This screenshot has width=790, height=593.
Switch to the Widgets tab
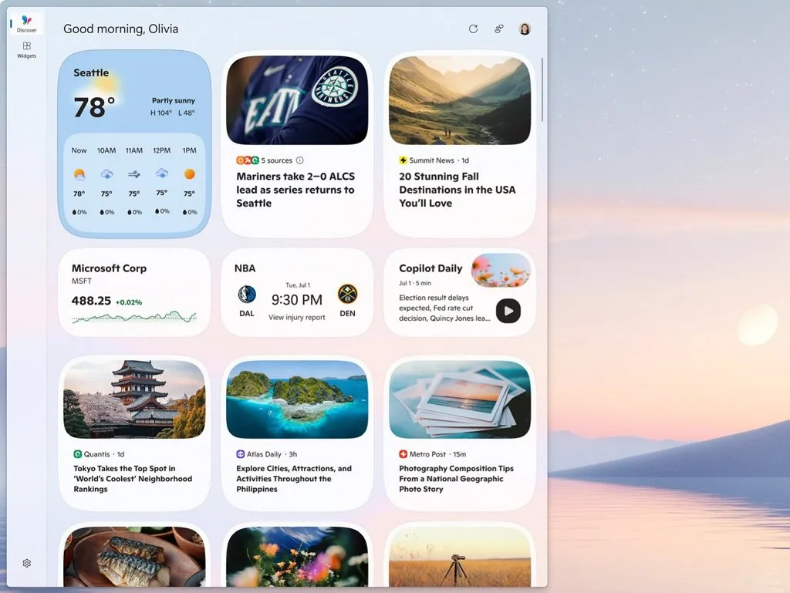tap(27, 50)
